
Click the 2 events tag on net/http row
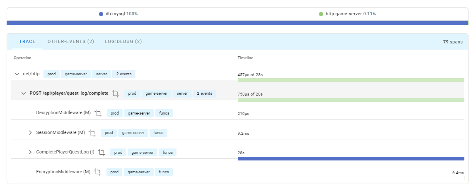tap(124, 74)
